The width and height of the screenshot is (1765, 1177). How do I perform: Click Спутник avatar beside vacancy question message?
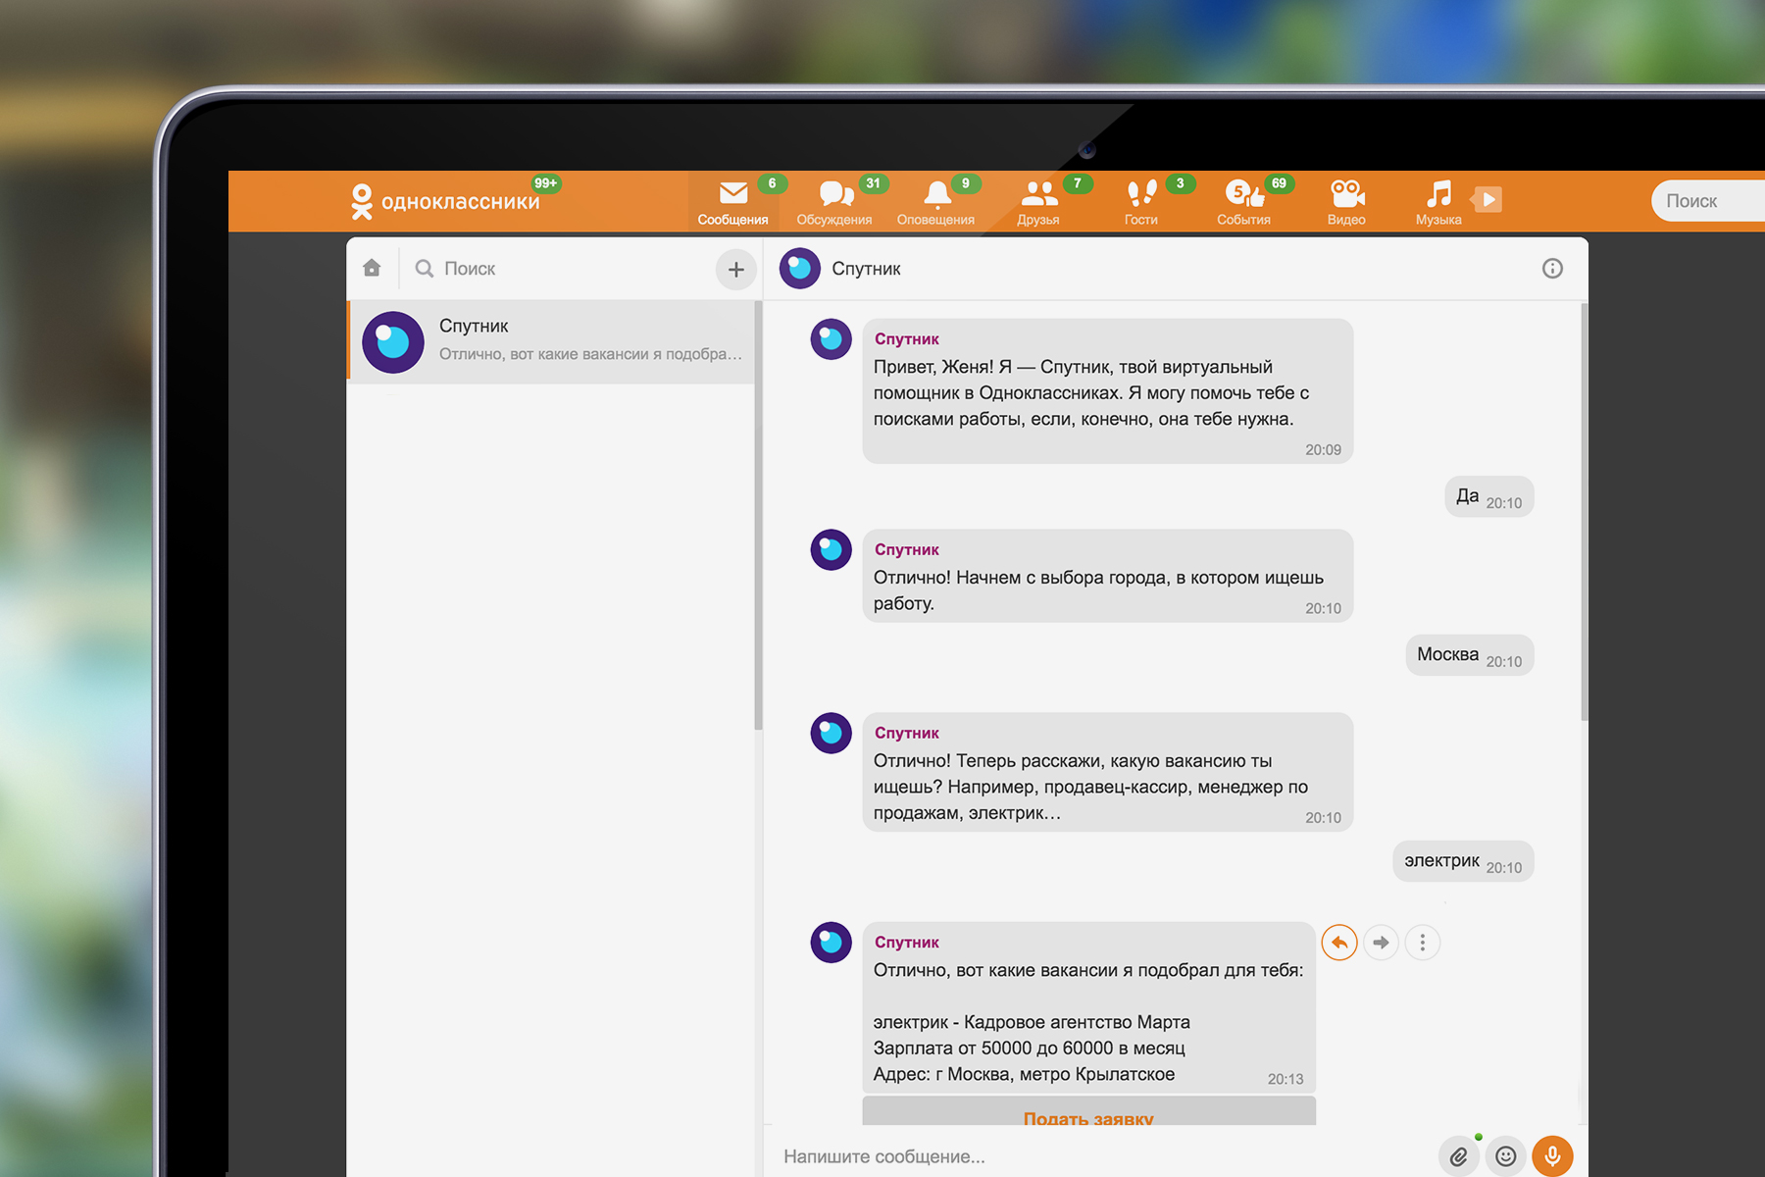(x=831, y=733)
